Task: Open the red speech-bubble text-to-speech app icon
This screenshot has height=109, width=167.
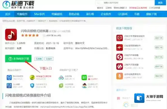Action: pos(119,38)
